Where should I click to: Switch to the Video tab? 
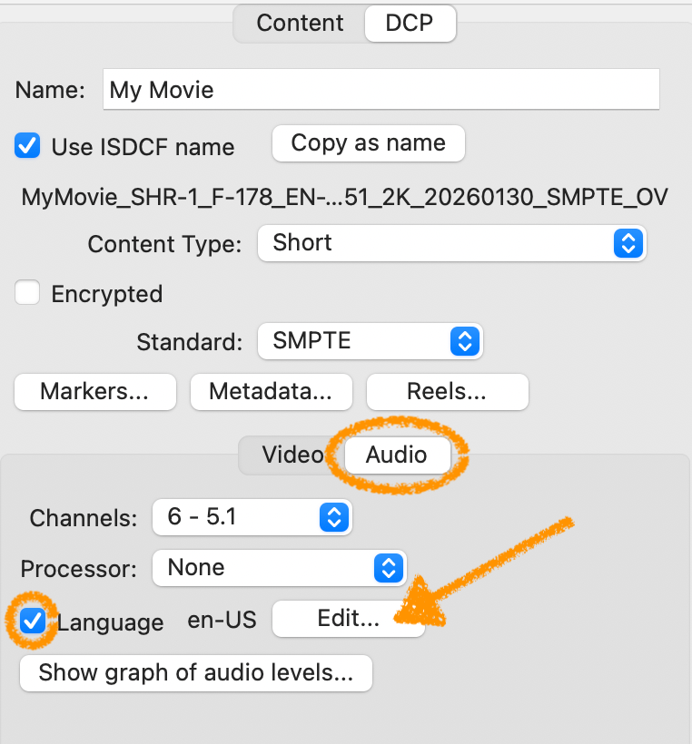pyautogui.click(x=292, y=455)
